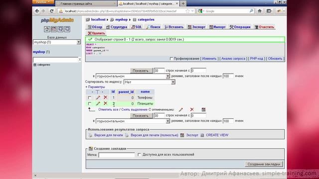Click the Создание закладки button
Viewport: 319px width, 179px height.
264,164
